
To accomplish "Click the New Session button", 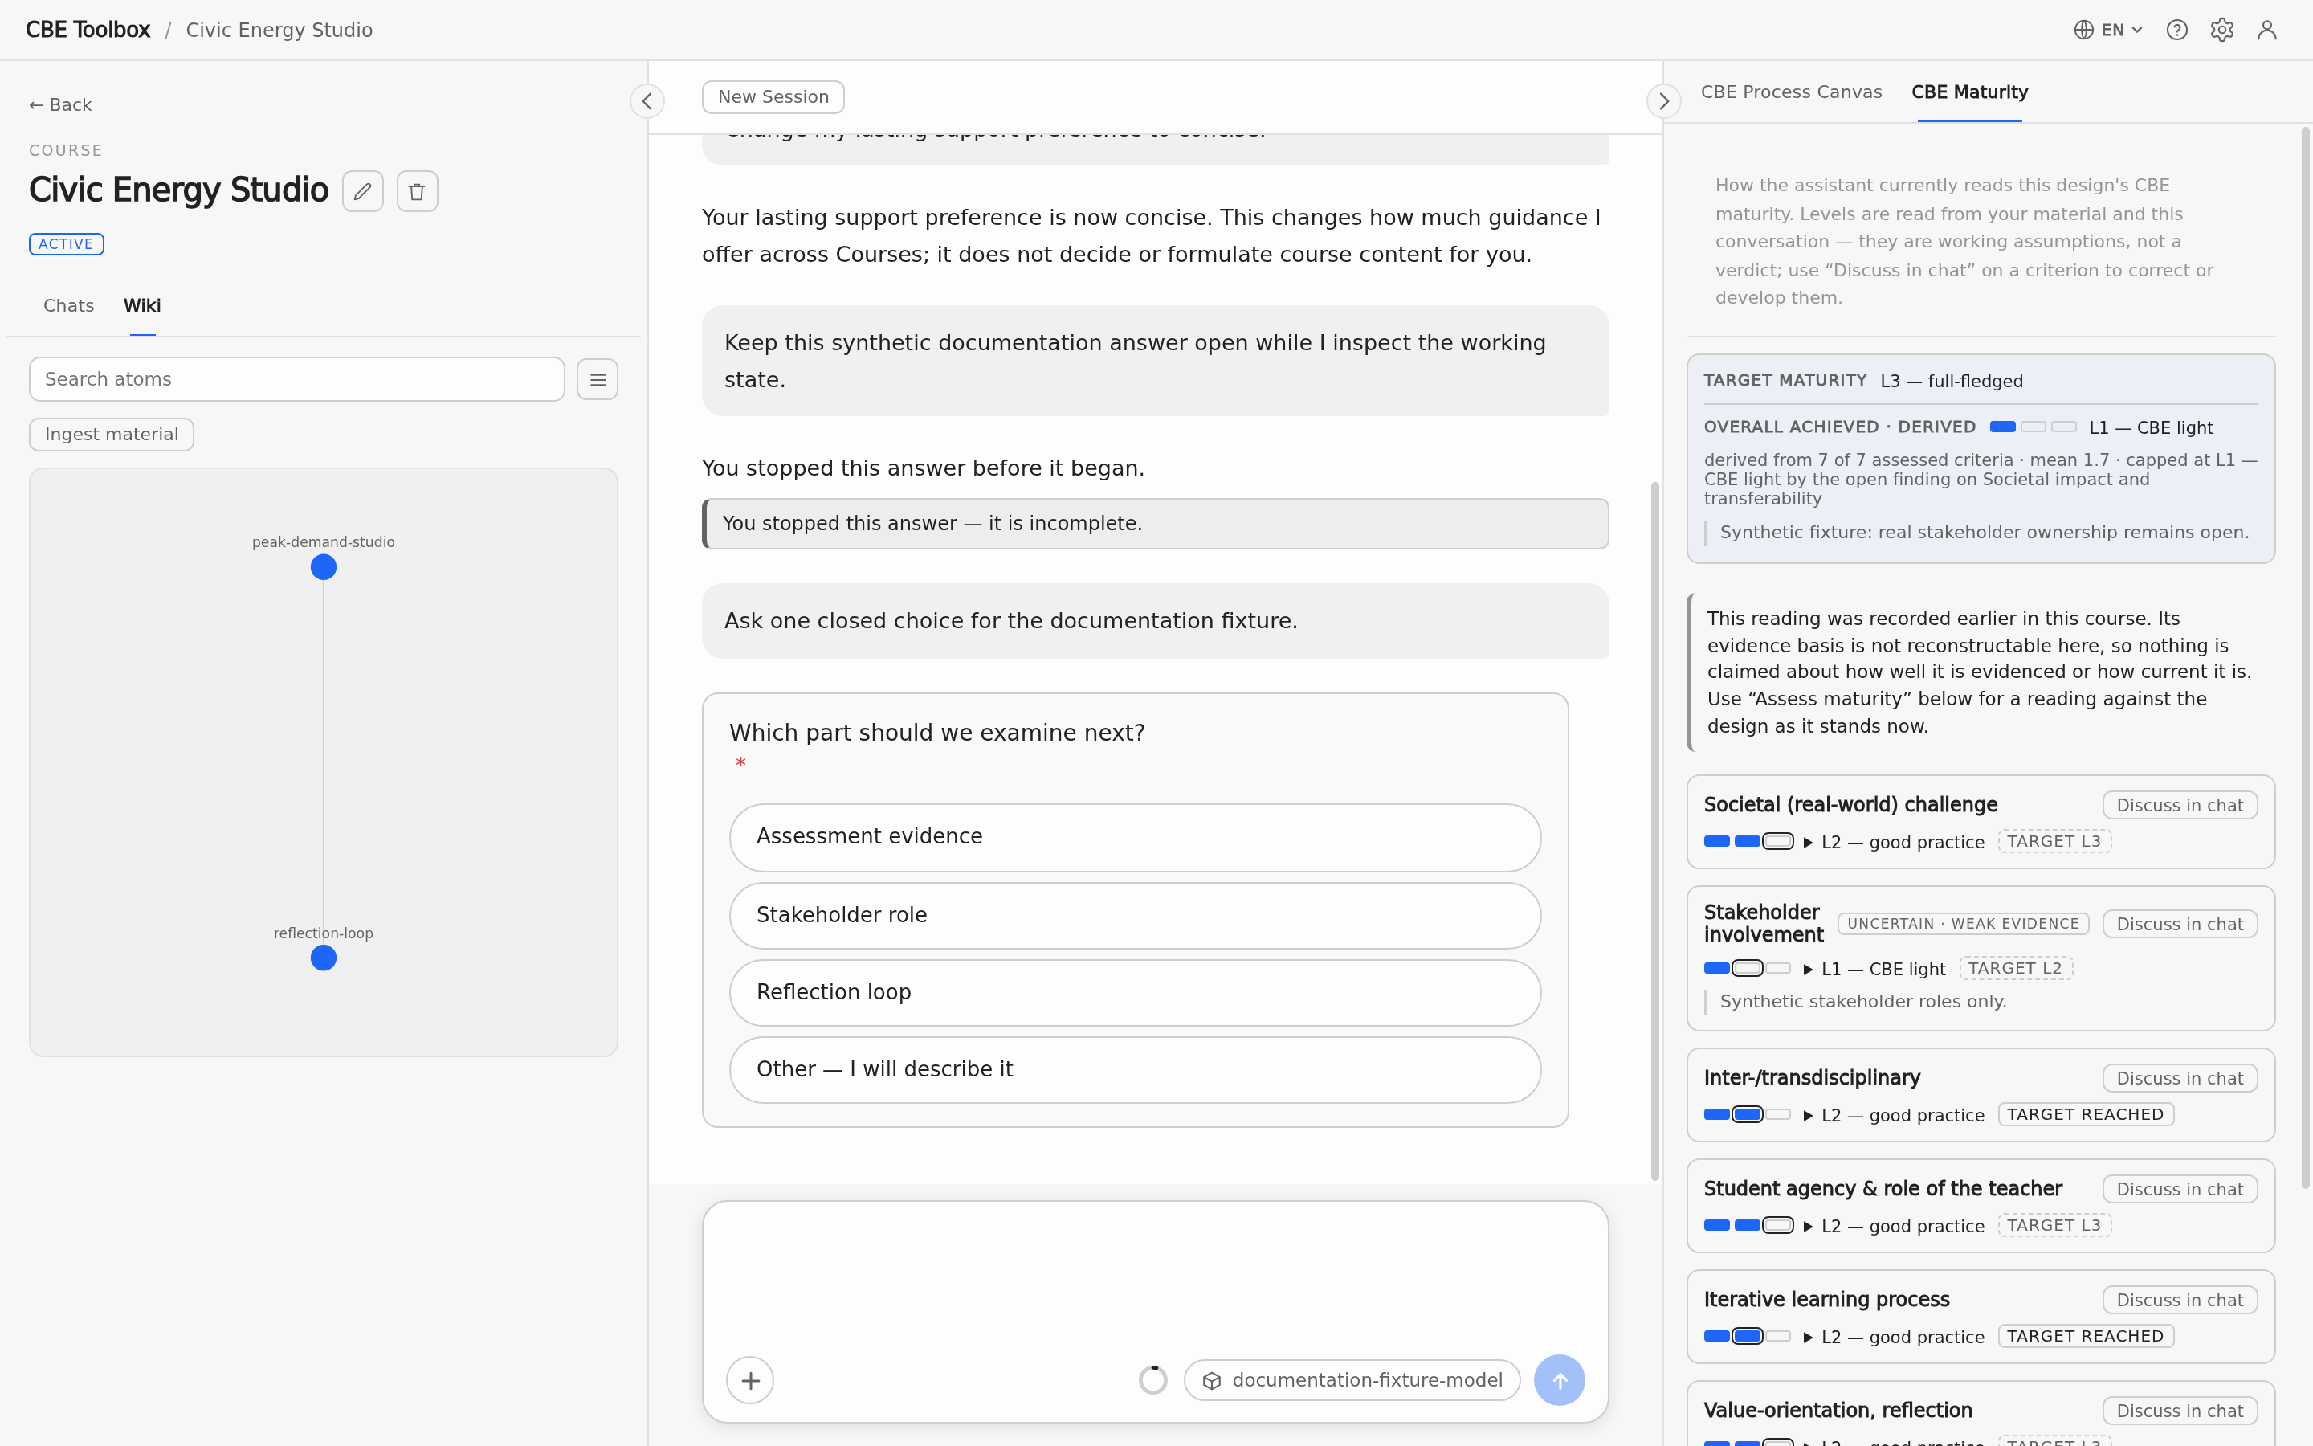I will coord(773,96).
